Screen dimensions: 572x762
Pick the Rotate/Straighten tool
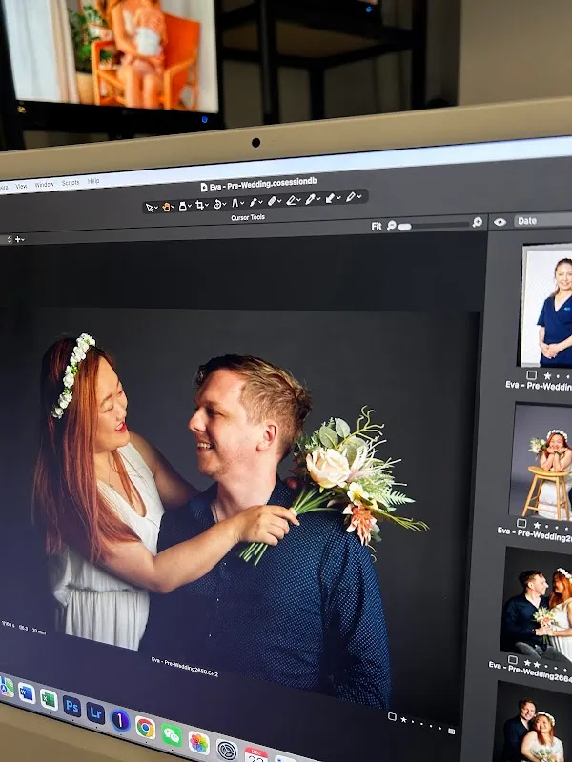218,204
